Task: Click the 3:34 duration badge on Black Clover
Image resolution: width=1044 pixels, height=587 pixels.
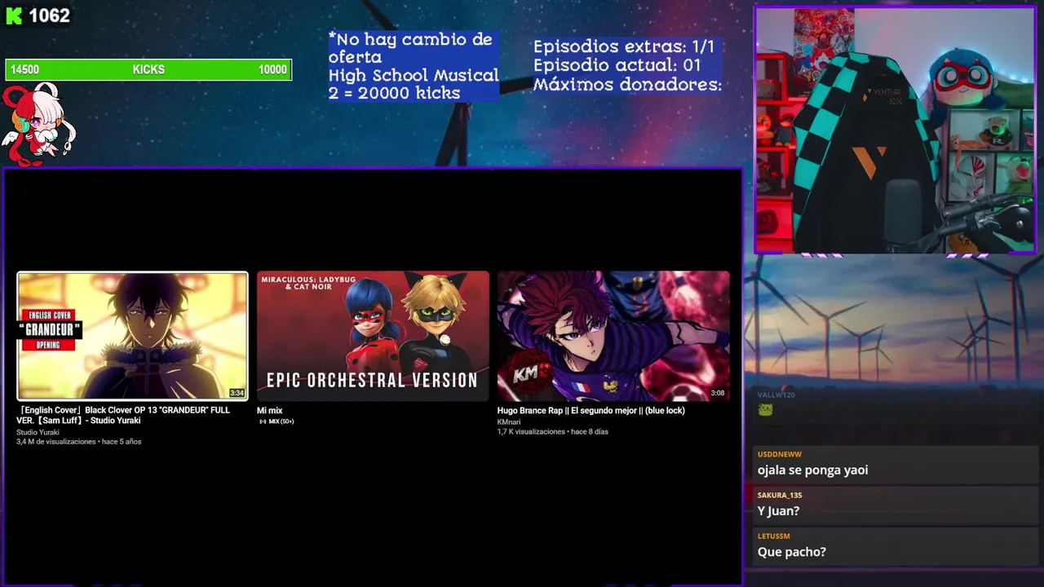Action: click(237, 393)
